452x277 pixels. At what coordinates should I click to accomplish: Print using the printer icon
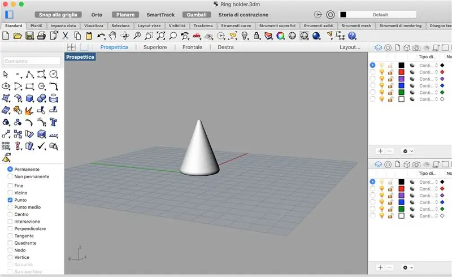tap(41, 36)
